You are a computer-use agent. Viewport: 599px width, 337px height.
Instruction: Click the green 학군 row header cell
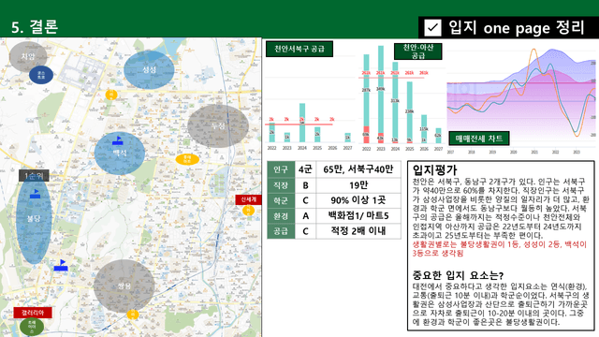[x=281, y=200]
